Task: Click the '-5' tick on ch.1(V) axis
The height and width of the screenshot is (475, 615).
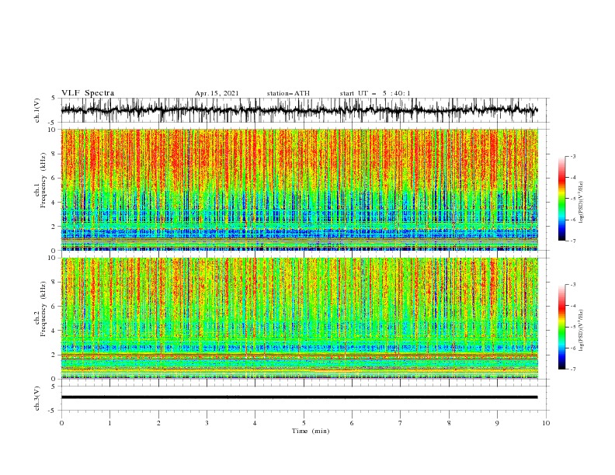Action: [x=52, y=123]
